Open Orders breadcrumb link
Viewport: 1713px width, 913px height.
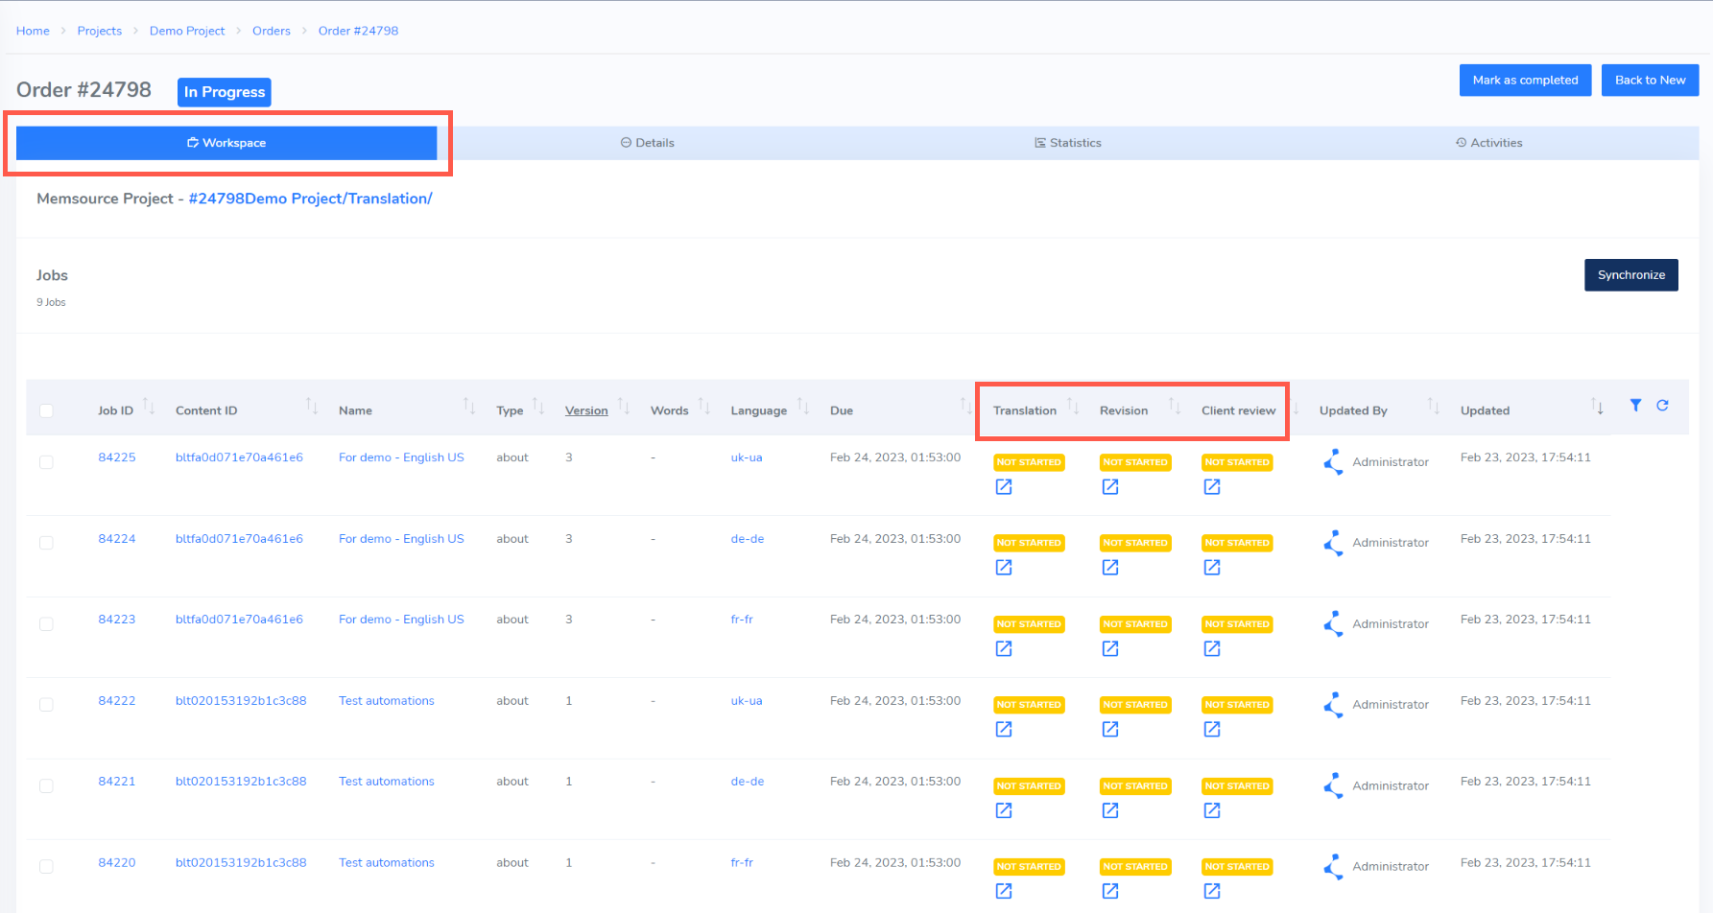[x=272, y=31]
